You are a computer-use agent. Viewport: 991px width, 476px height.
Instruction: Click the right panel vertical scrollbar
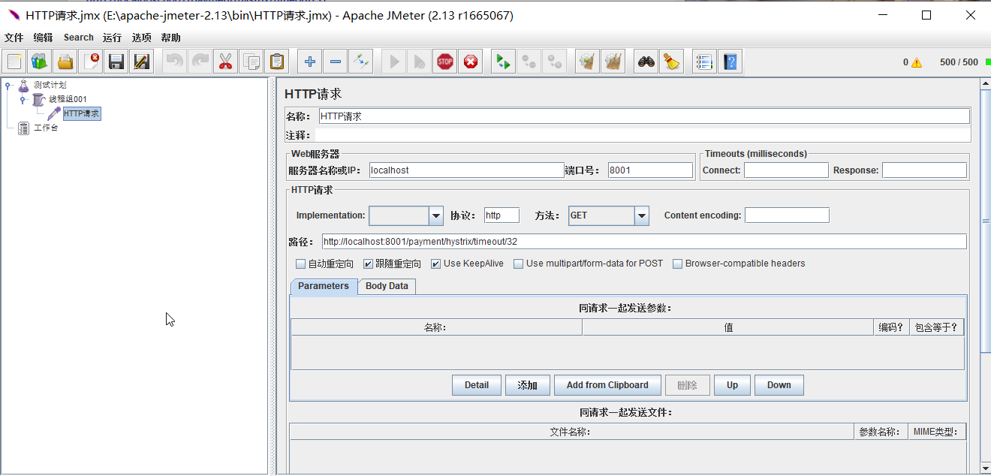click(985, 221)
